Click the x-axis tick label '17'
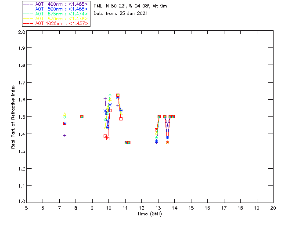The image size is (281, 225). [224, 208]
